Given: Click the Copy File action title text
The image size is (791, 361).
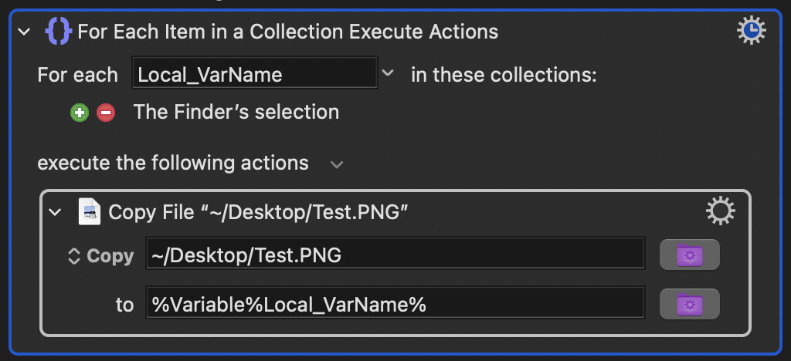Looking at the screenshot, I should click(258, 212).
